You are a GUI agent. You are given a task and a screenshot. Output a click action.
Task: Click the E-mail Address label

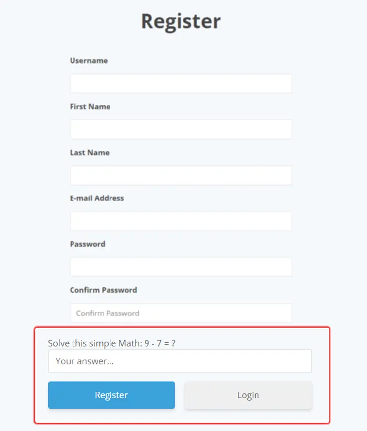pos(97,198)
